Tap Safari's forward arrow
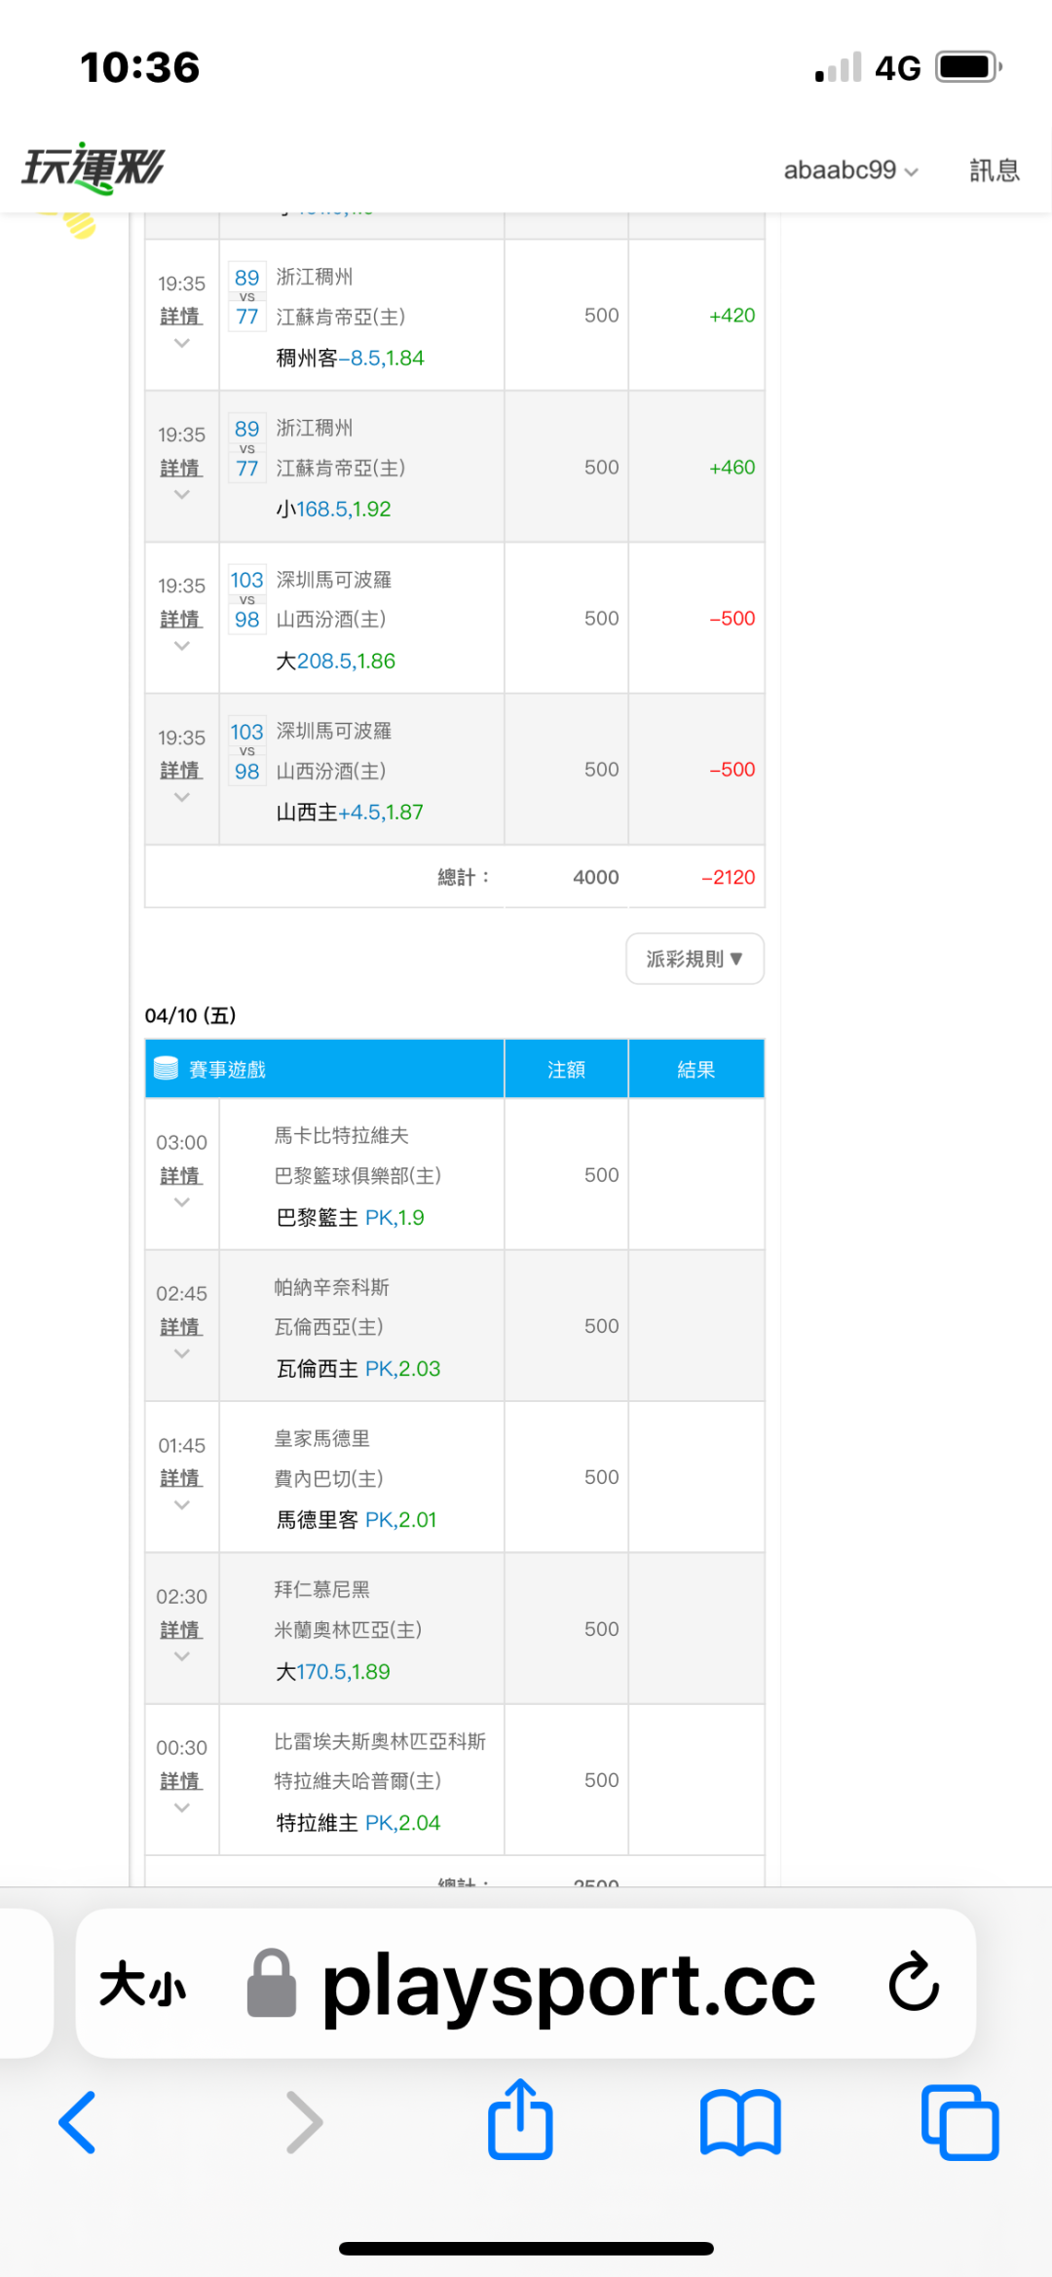This screenshot has height=2277, width=1052. [x=304, y=2122]
